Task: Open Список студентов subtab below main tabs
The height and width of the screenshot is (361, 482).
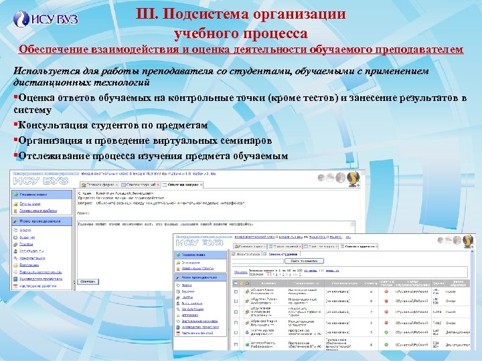Action: point(281,254)
